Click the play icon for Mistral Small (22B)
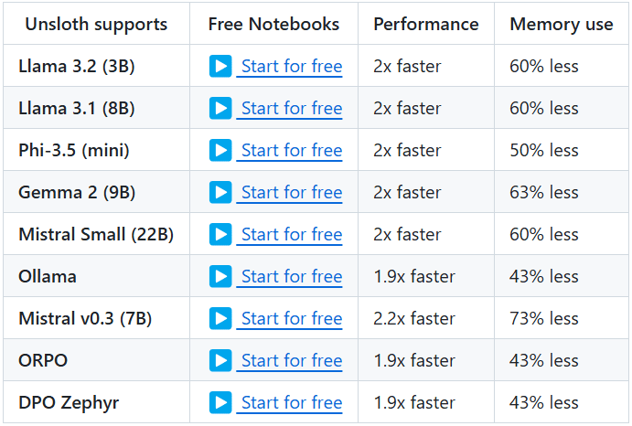Screen dimensions: 632x426 tap(220, 234)
